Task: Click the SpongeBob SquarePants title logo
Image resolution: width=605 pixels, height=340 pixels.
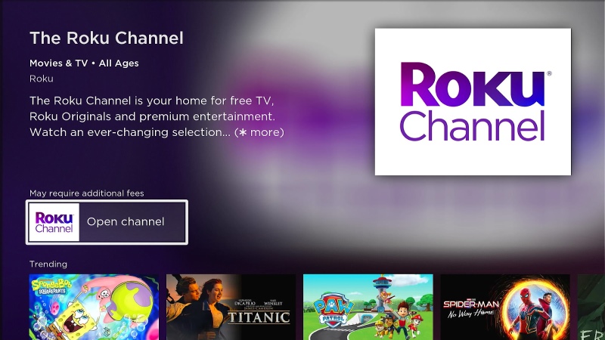Action: (51, 287)
